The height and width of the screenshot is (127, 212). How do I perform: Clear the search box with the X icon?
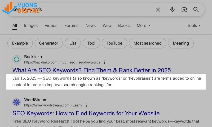click(158, 10)
